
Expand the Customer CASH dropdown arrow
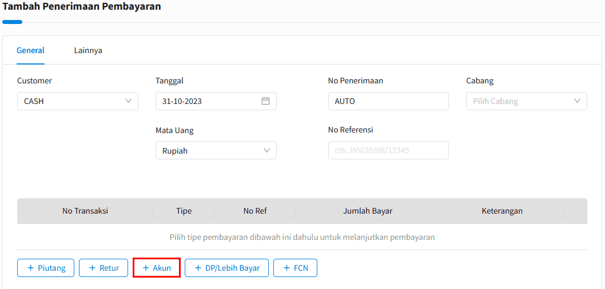(x=129, y=101)
